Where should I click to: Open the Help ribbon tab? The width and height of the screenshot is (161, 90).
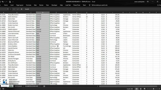61,5
